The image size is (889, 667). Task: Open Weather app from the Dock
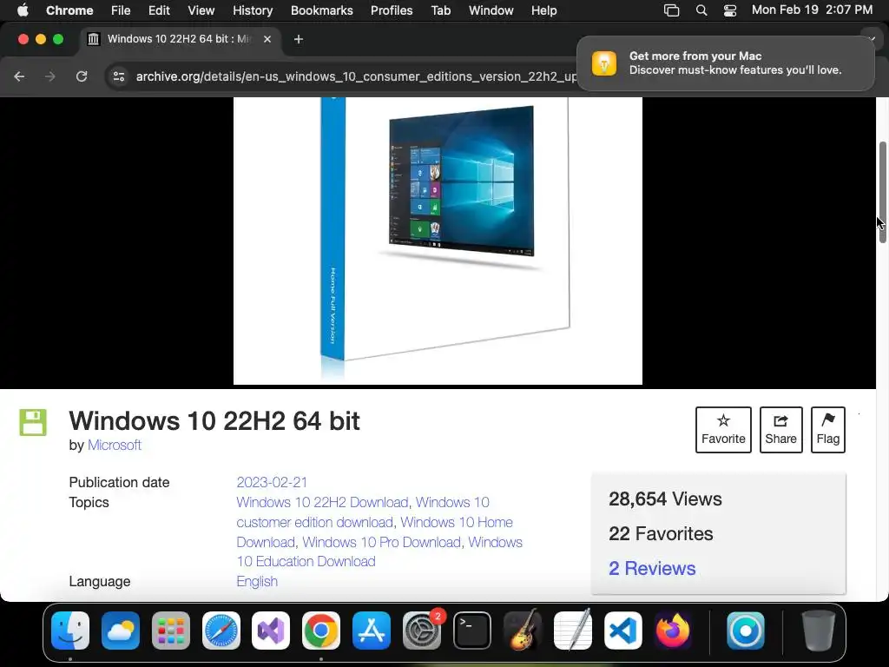[x=120, y=631]
